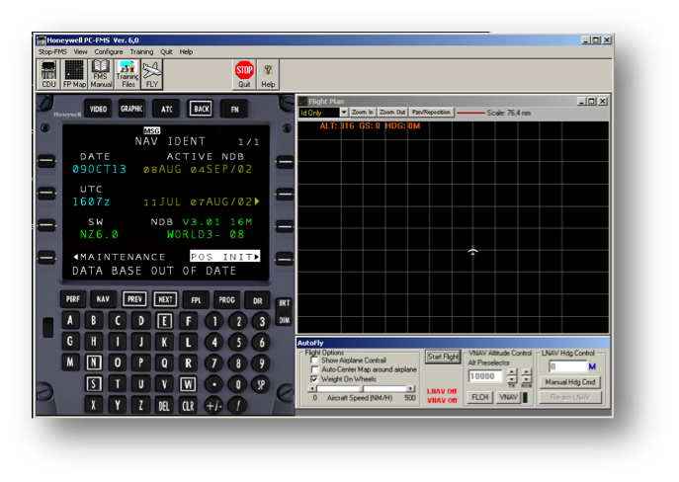
Task: Click the airplane symbol on map
Action: coord(472,252)
